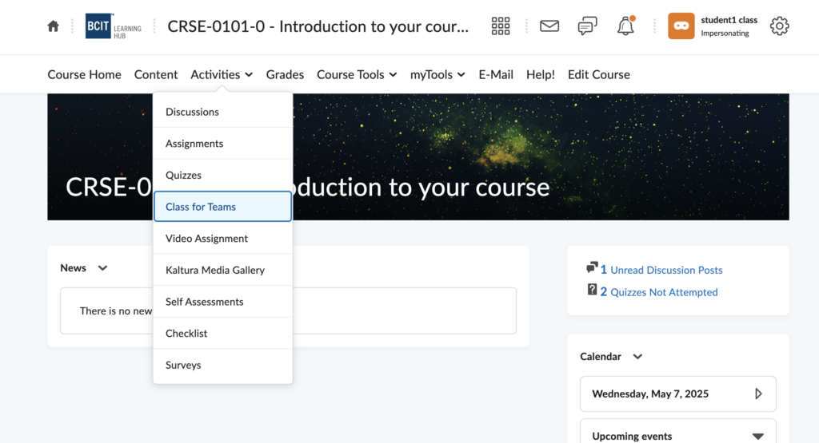The width and height of the screenshot is (819, 443).
Task: Choose Kaltura Media Gallery menu item
Action: pos(215,270)
